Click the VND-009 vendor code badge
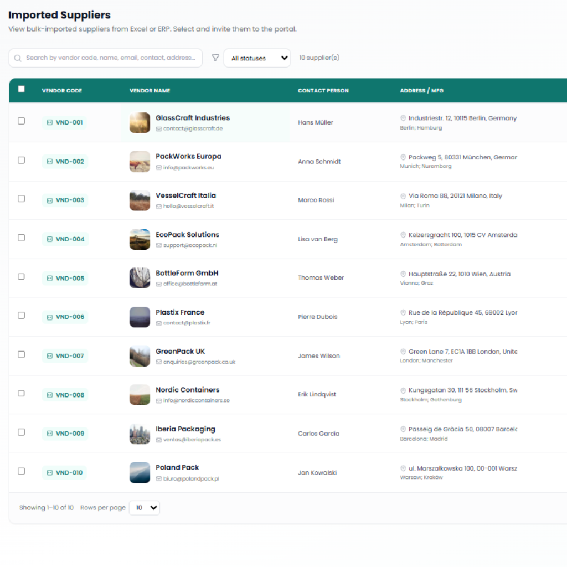Viewport: 567px width, 567px height. pyautogui.click(x=65, y=434)
